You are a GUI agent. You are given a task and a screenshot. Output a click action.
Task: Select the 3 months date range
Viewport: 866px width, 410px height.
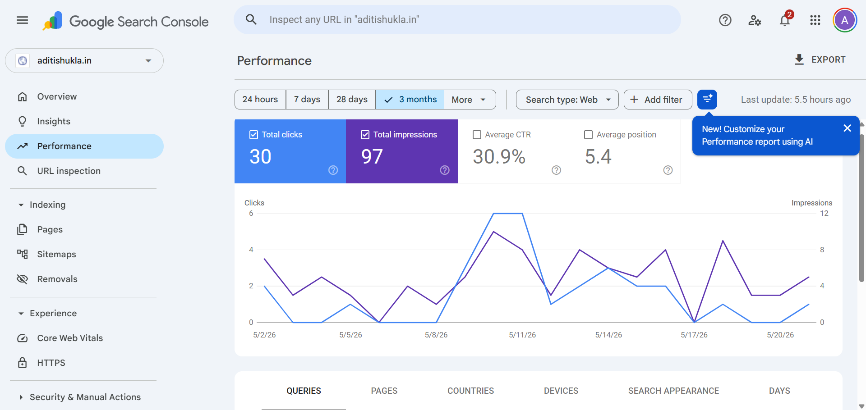point(410,100)
